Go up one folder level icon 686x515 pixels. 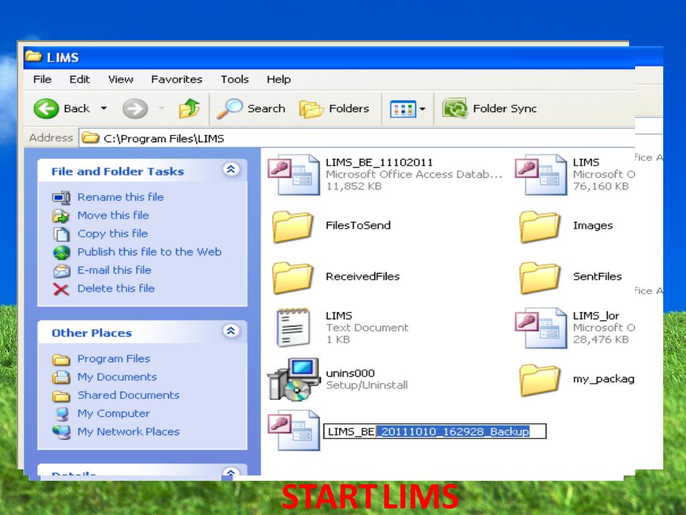point(190,108)
